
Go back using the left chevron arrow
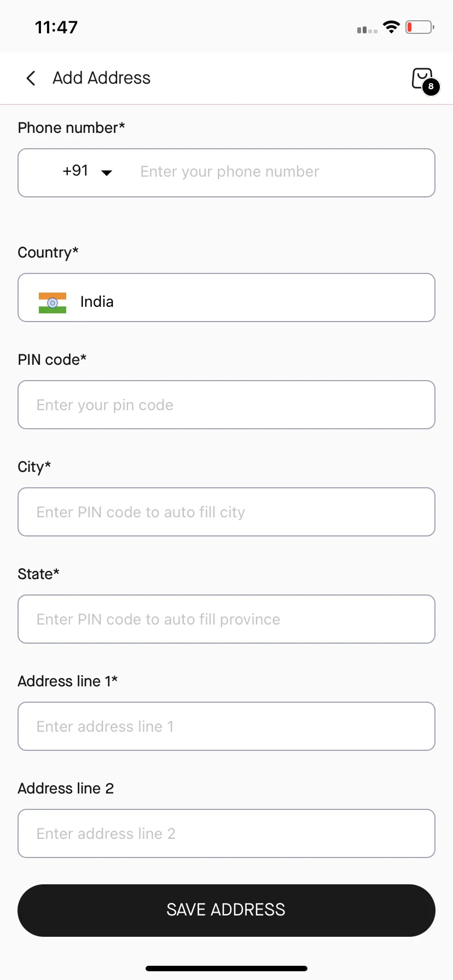pos(31,78)
